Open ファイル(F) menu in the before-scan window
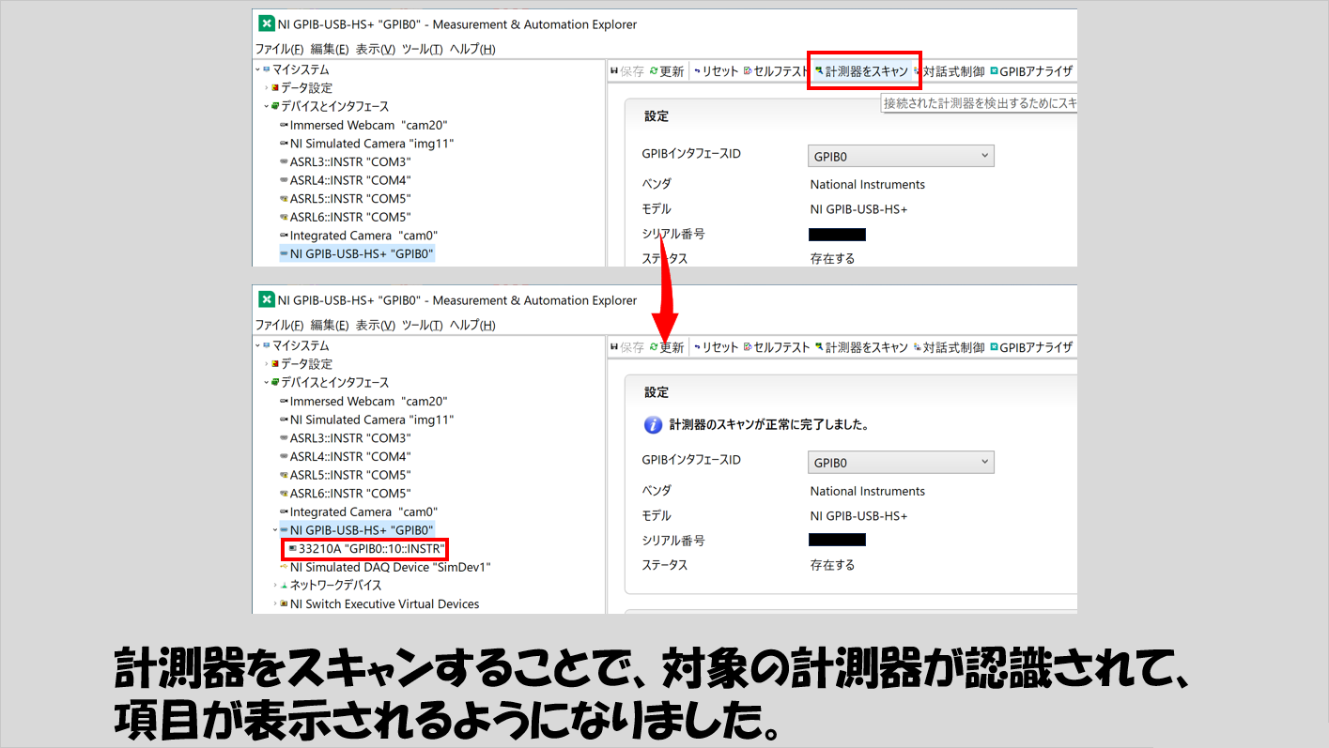This screenshot has height=748, width=1329. pos(280,49)
